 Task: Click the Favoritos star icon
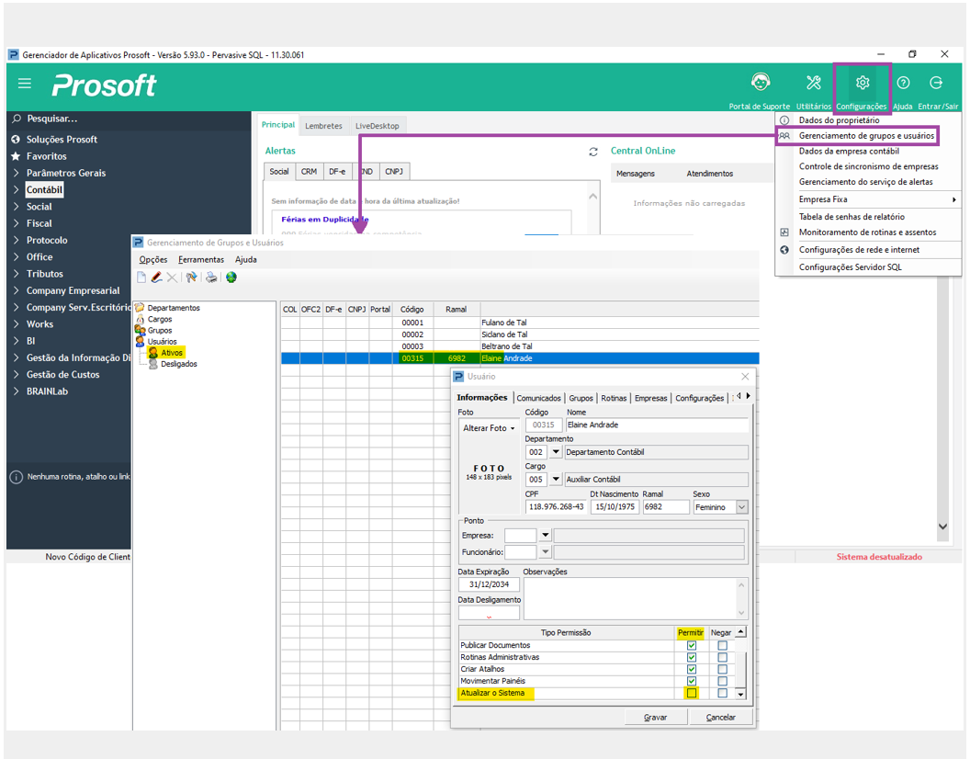click(x=17, y=156)
